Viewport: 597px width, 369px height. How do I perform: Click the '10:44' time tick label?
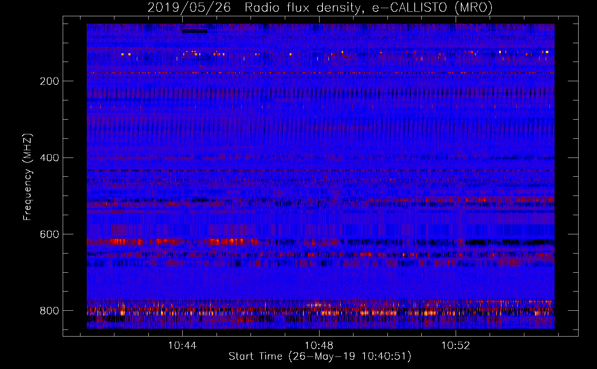[x=182, y=346]
